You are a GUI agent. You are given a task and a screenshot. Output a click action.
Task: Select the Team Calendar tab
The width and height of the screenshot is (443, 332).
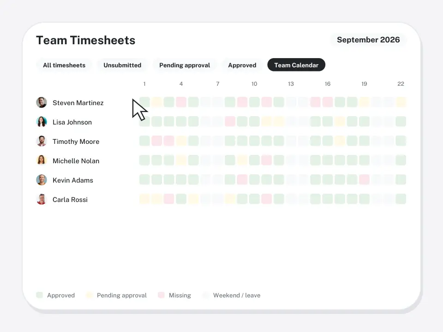pyautogui.click(x=296, y=65)
